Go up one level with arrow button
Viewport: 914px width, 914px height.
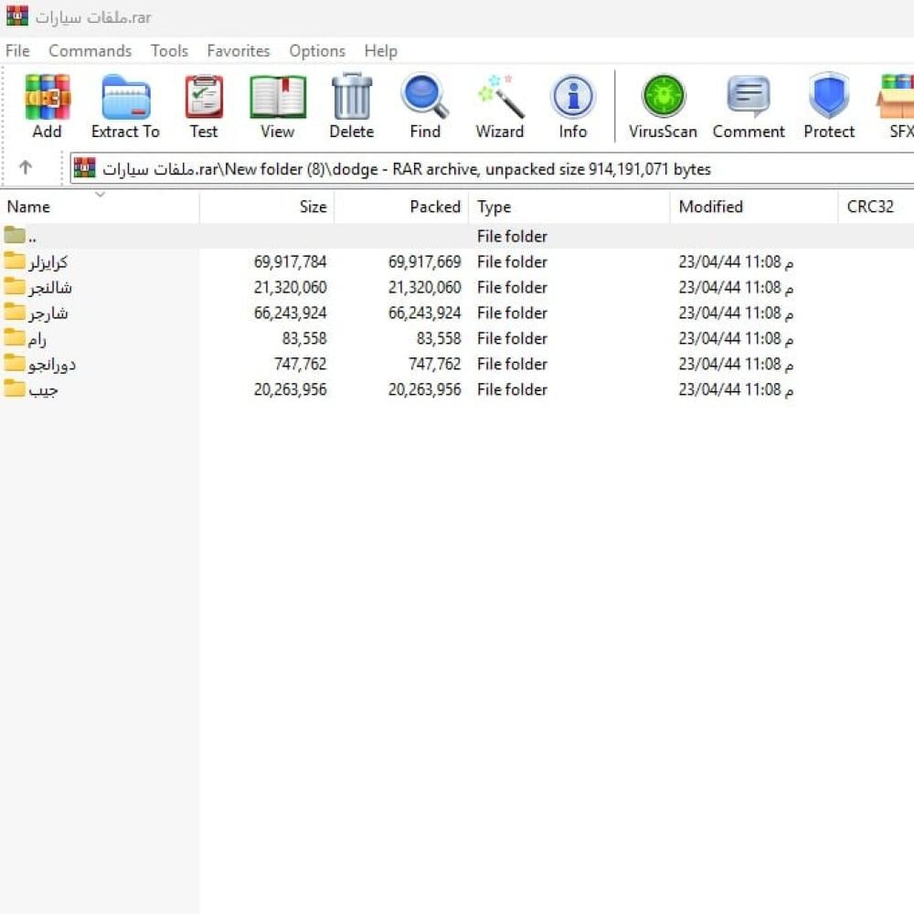(x=26, y=168)
